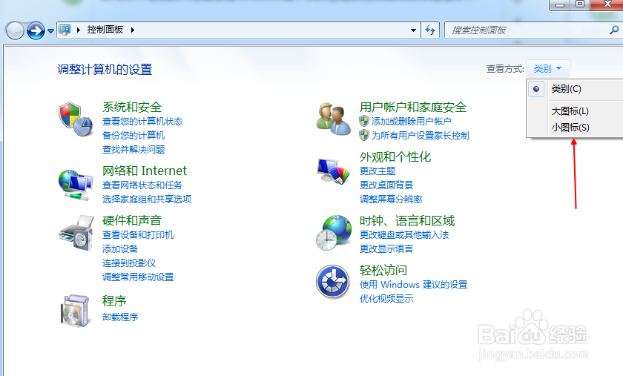This screenshot has width=623, height=376.
Task: Choose 大图标(L) from the view menu
Action: (x=570, y=111)
